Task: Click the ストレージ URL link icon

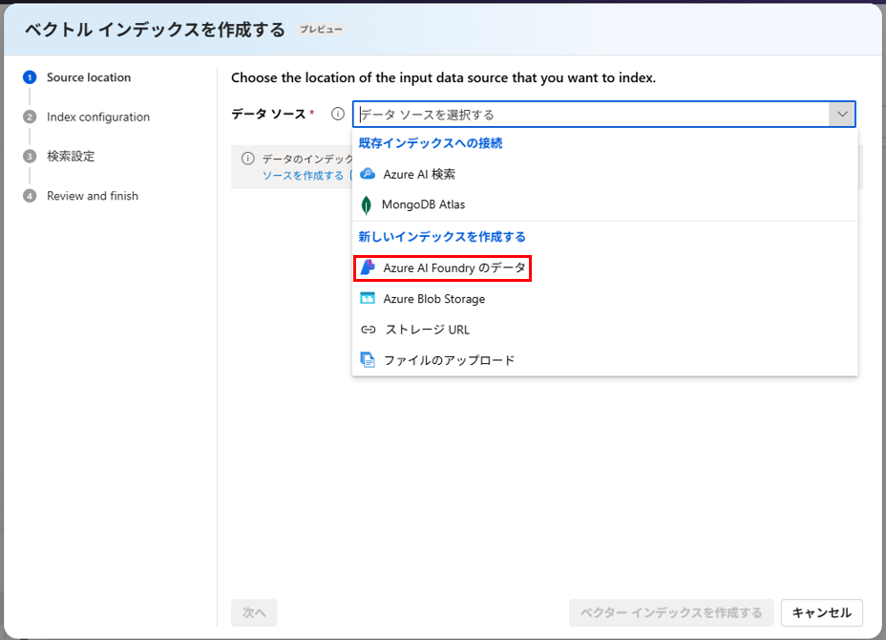Action: coord(368,330)
